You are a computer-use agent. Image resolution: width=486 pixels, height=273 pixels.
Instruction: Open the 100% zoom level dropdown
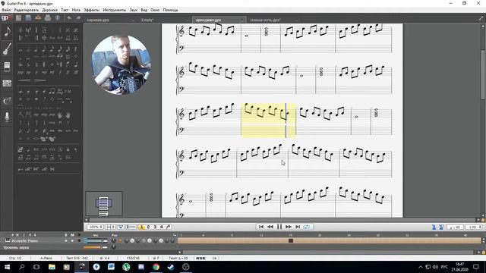pyautogui.click(x=95, y=227)
